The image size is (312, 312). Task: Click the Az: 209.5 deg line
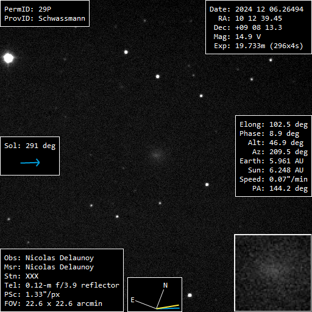pyautogui.click(x=280, y=152)
